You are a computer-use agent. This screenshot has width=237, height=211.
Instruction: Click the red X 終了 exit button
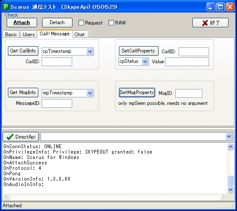pyautogui.click(x=210, y=23)
